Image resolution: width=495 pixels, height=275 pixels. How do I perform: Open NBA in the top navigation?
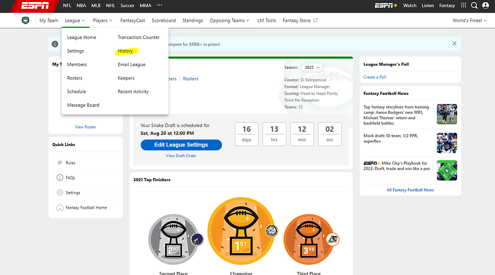pyautogui.click(x=81, y=6)
